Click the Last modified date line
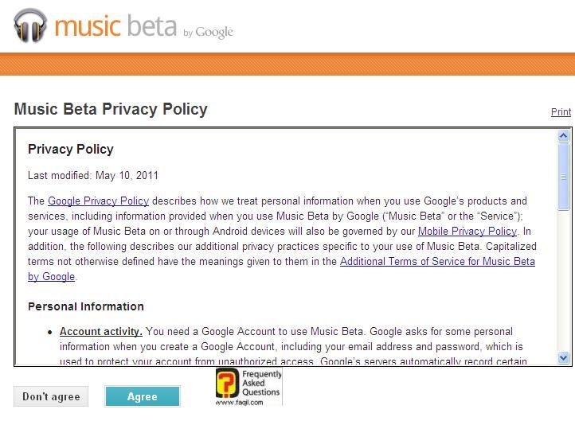The width and height of the screenshot is (575, 421). click(93, 176)
